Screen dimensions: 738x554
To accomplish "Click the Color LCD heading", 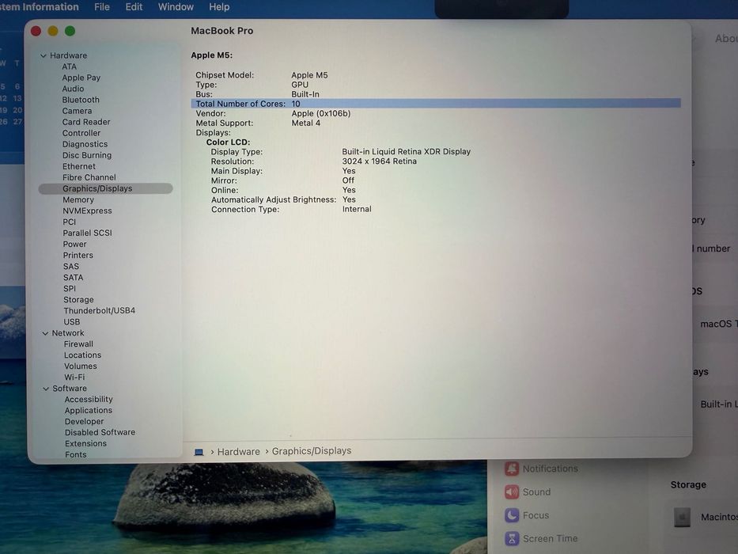I will click(x=228, y=142).
